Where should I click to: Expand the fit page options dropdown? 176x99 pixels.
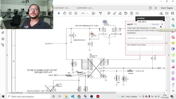click(x=95, y=13)
